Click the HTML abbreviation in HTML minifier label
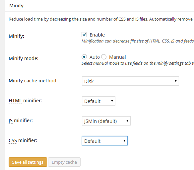Image resolution: width=194 pixels, height=170 pixels. [x=15, y=101]
